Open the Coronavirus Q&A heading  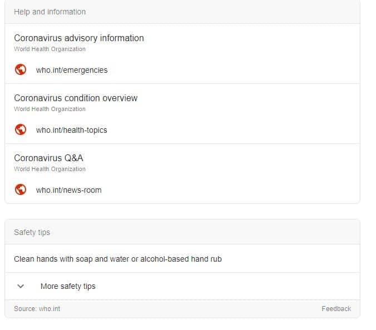point(48,158)
